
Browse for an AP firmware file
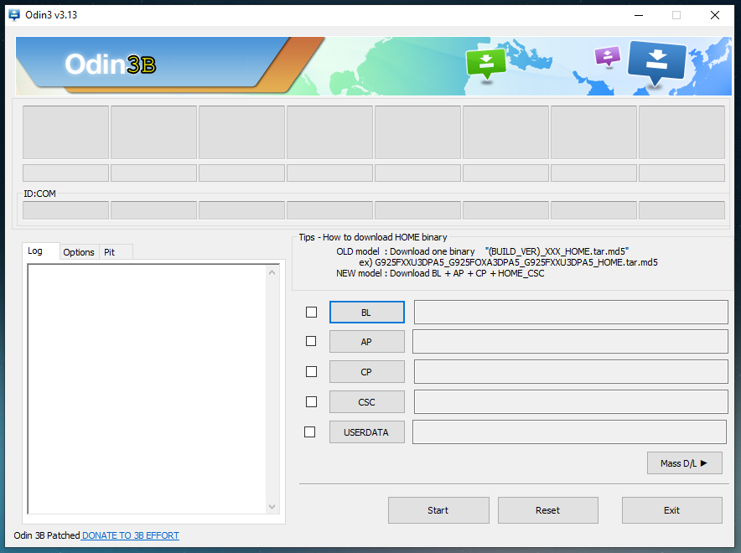click(366, 341)
